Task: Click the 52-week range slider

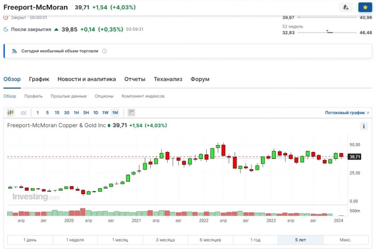Action: (327, 33)
